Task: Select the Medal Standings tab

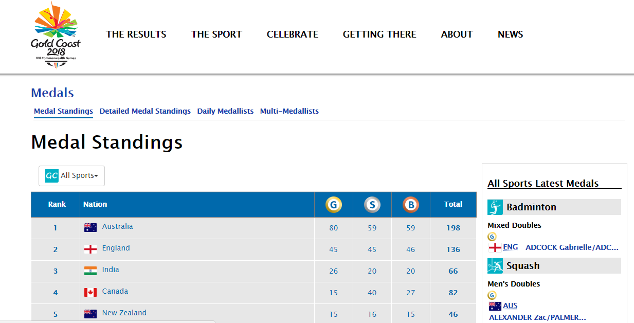Action: click(x=63, y=111)
